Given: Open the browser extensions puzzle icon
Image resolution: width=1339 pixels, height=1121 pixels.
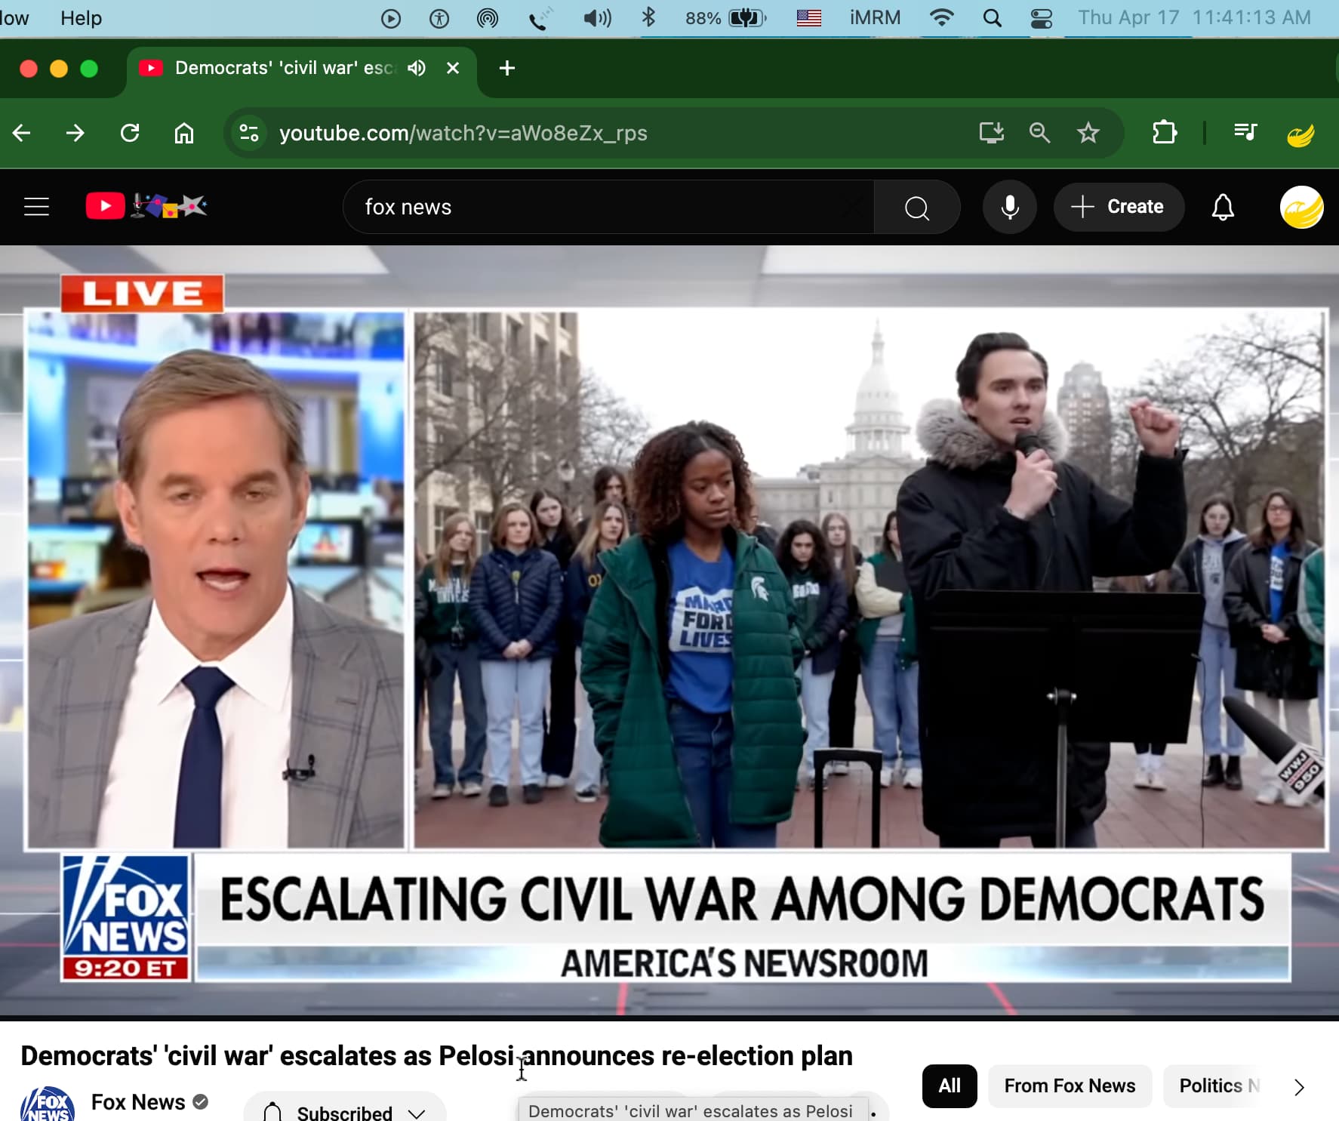Looking at the screenshot, I should 1164,133.
